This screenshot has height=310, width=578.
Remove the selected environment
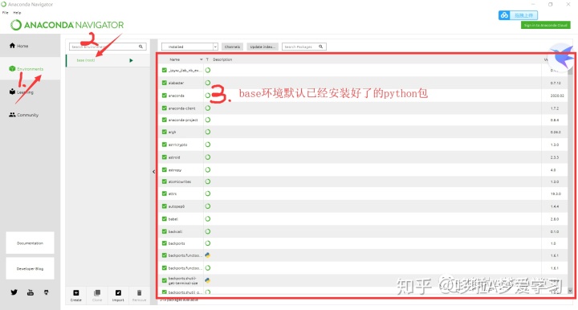point(139,296)
